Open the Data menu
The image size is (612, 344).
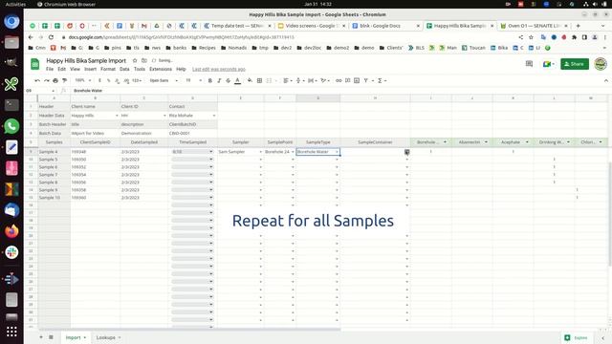[124, 69]
